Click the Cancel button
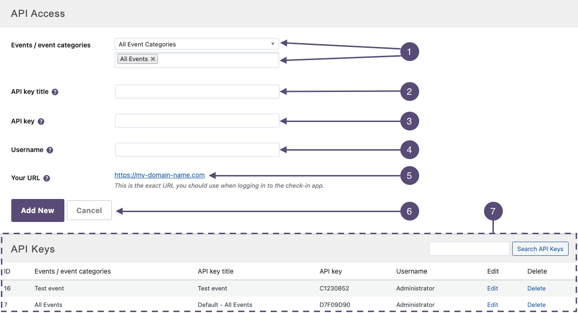Screen dimensions: 578x313 [89, 210]
